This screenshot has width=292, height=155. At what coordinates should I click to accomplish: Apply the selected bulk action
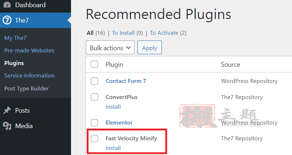tap(150, 47)
